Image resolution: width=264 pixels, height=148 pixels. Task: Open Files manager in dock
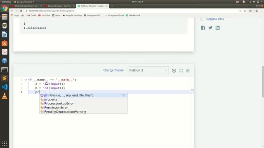(5, 17)
